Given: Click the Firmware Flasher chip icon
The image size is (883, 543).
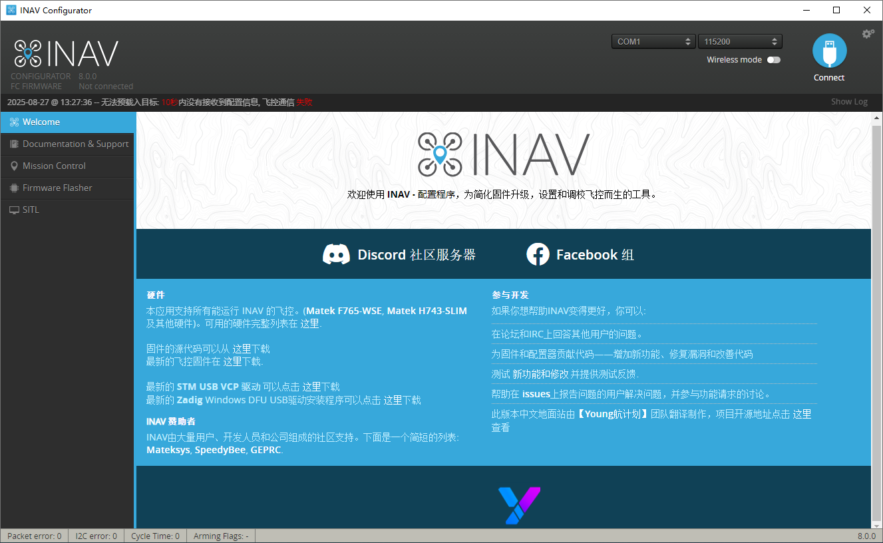Looking at the screenshot, I should 14,188.
